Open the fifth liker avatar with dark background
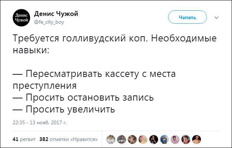 tap(153, 139)
